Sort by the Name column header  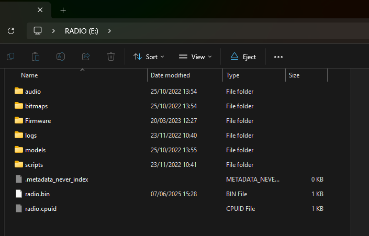(x=29, y=75)
